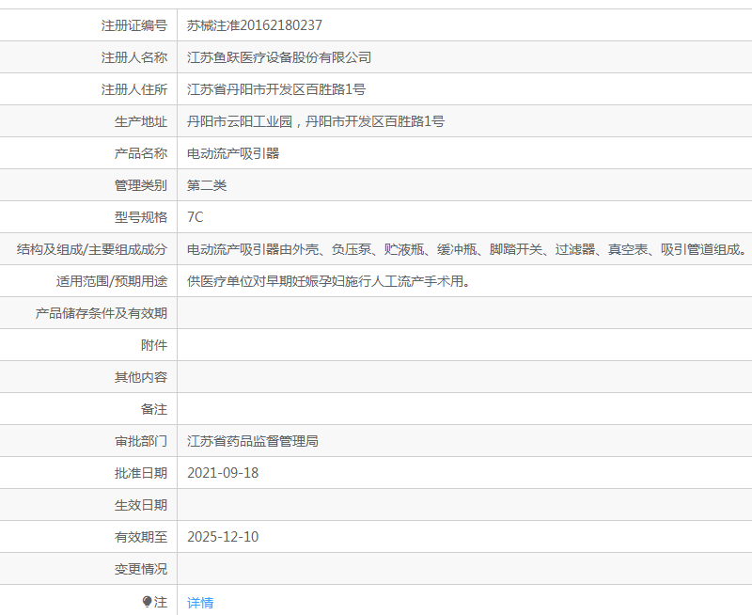Click the 生产地址 label
The width and height of the screenshot is (752, 615).
141,121
